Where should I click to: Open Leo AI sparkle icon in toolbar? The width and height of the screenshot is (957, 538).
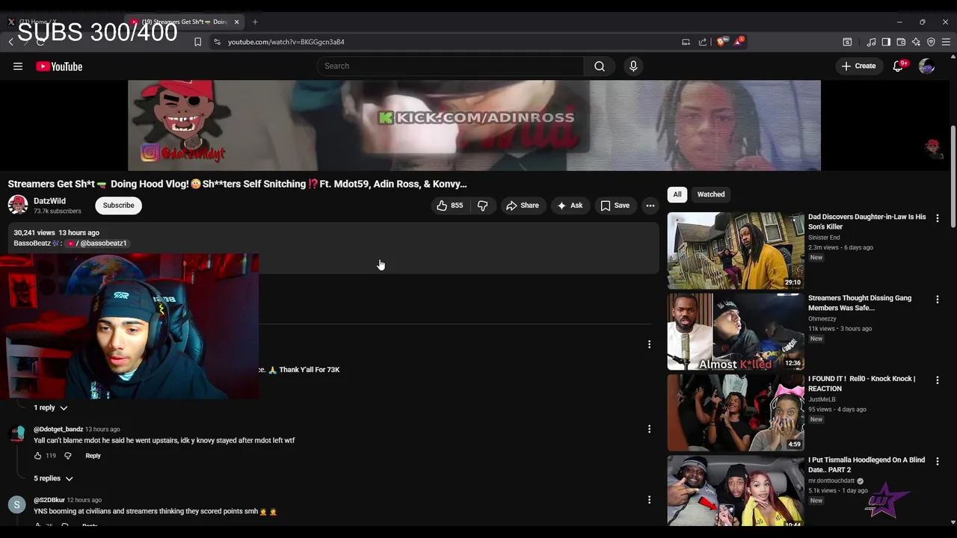pos(916,42)
